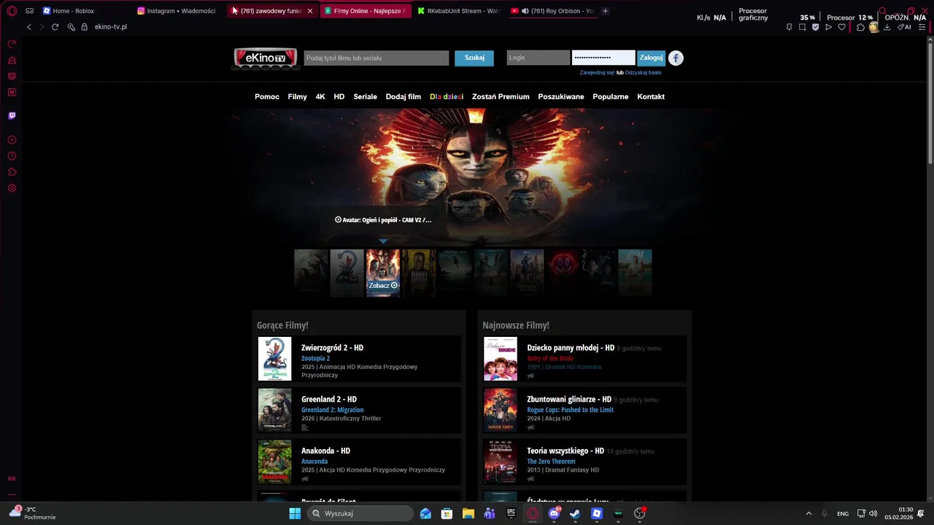
Task: Open the Twitch sidebar panel
Action: pos(12,116)
